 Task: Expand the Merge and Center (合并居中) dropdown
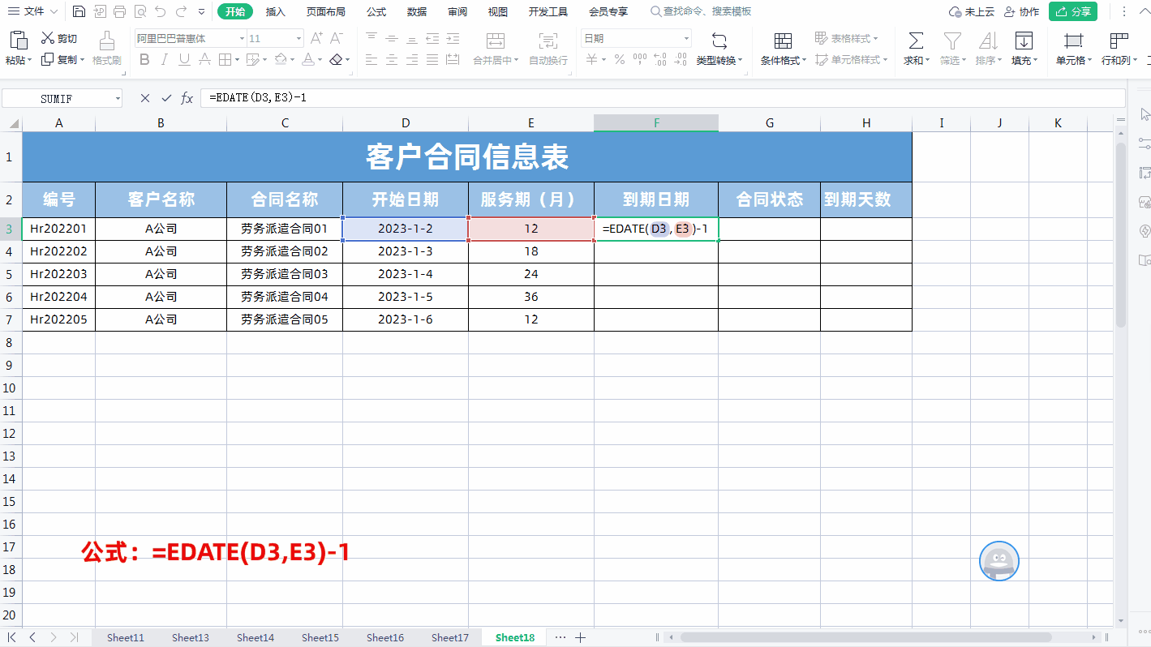pyautogui.click(x=517, y=60)
